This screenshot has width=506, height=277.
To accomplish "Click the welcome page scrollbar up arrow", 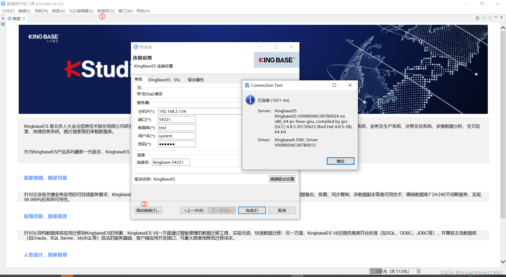I will click(503, 28).
